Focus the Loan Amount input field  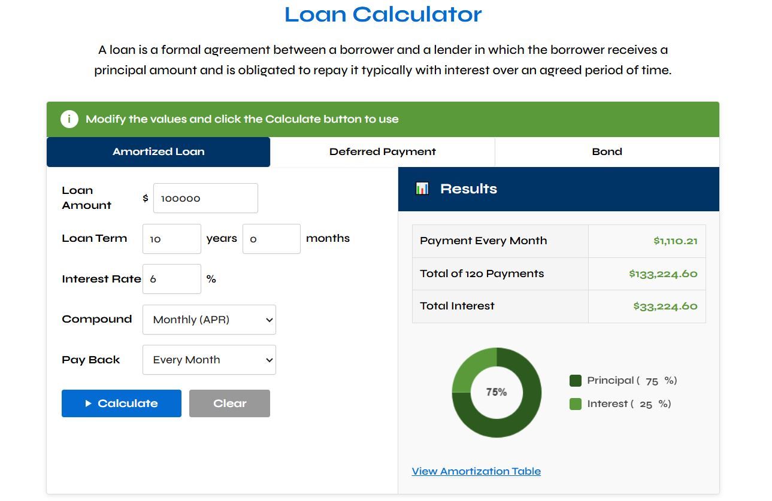[205, 198]
